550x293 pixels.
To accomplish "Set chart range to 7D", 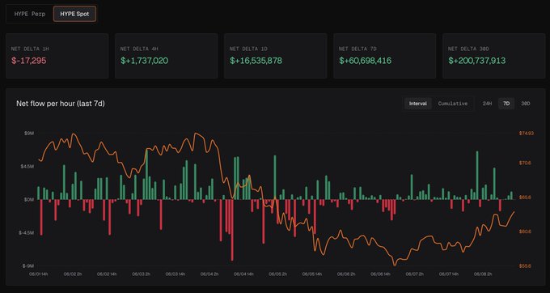I will 506,104.
